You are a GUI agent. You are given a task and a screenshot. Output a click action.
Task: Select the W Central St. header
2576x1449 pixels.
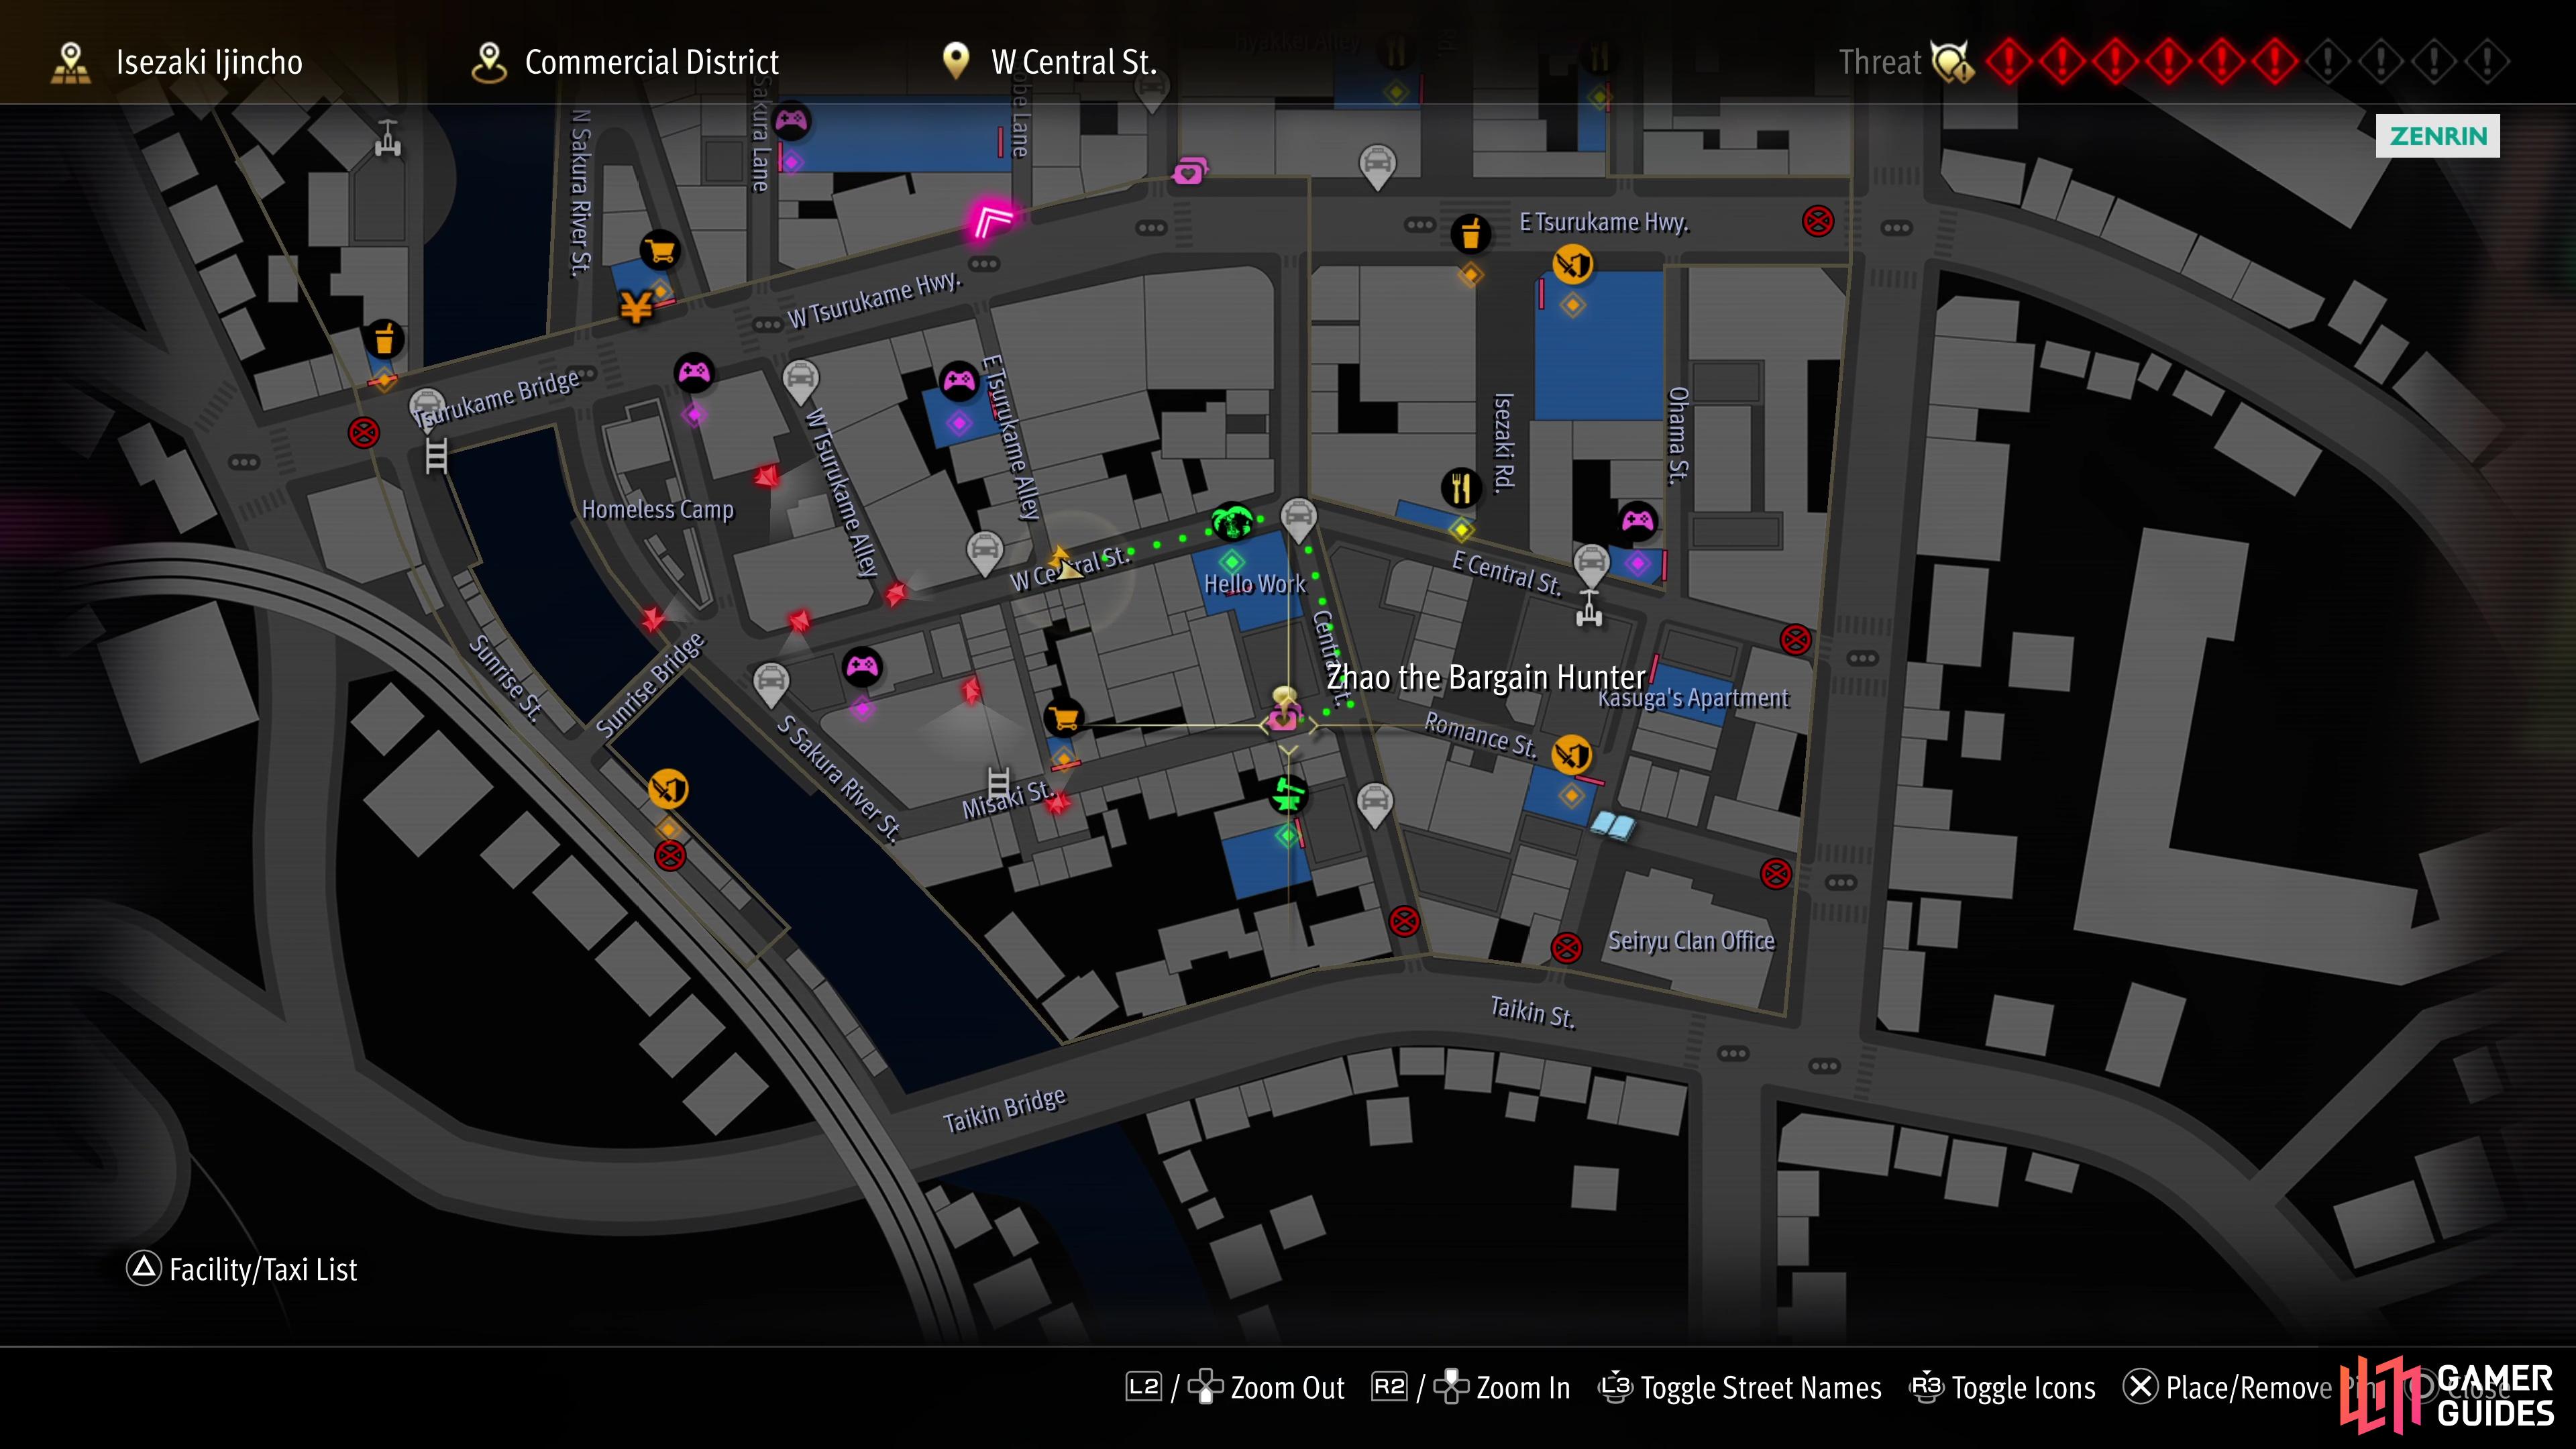(x=1049, y=62)
